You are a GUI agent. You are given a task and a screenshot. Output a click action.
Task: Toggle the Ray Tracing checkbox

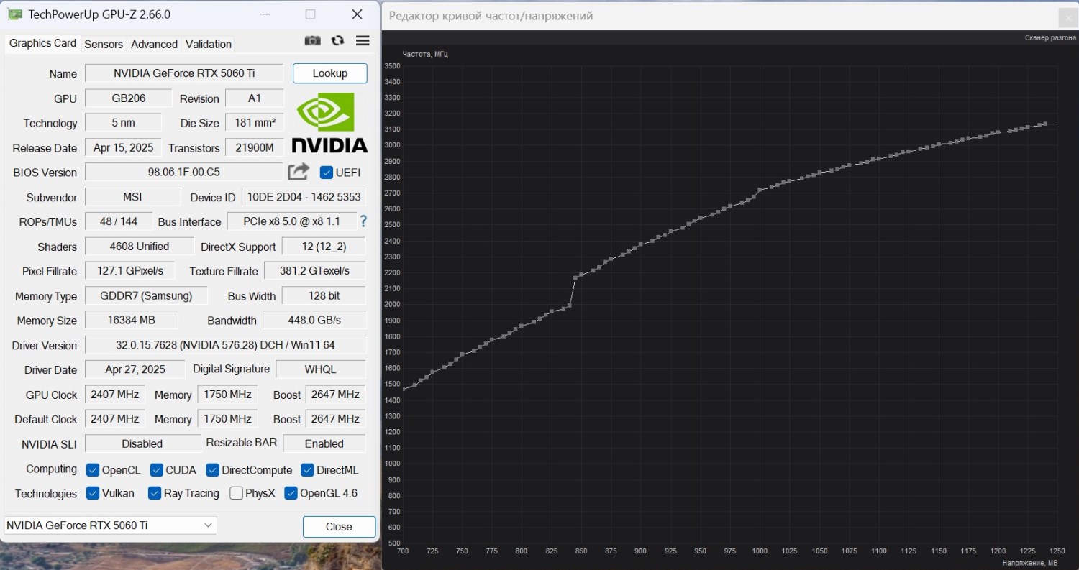pos(155,493)
